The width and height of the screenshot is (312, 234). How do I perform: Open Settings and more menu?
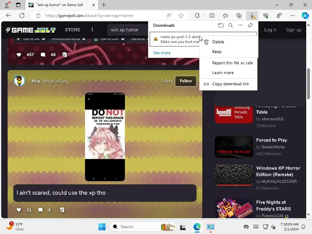(x=292, y=16)
